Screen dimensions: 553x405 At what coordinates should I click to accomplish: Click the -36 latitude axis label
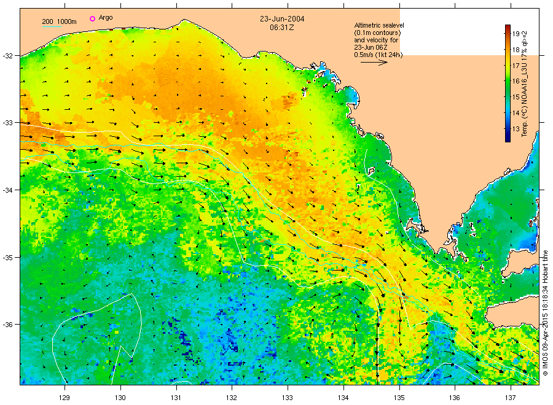click(8, 324)
